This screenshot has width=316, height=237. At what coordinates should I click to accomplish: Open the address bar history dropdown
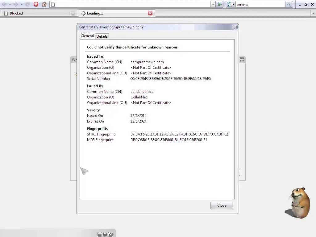(x=213, y=4)
